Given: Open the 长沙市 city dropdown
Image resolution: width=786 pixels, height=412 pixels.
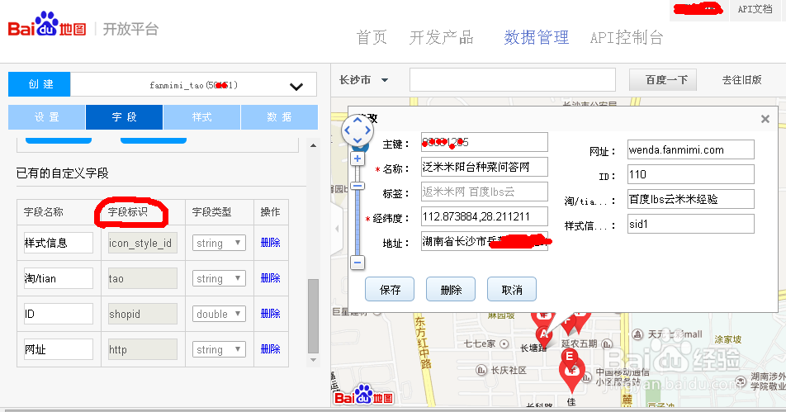Looking at the screenshot, I should click(x=364, y=80).
